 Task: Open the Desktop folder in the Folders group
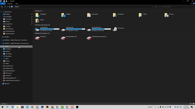point(66,15)
